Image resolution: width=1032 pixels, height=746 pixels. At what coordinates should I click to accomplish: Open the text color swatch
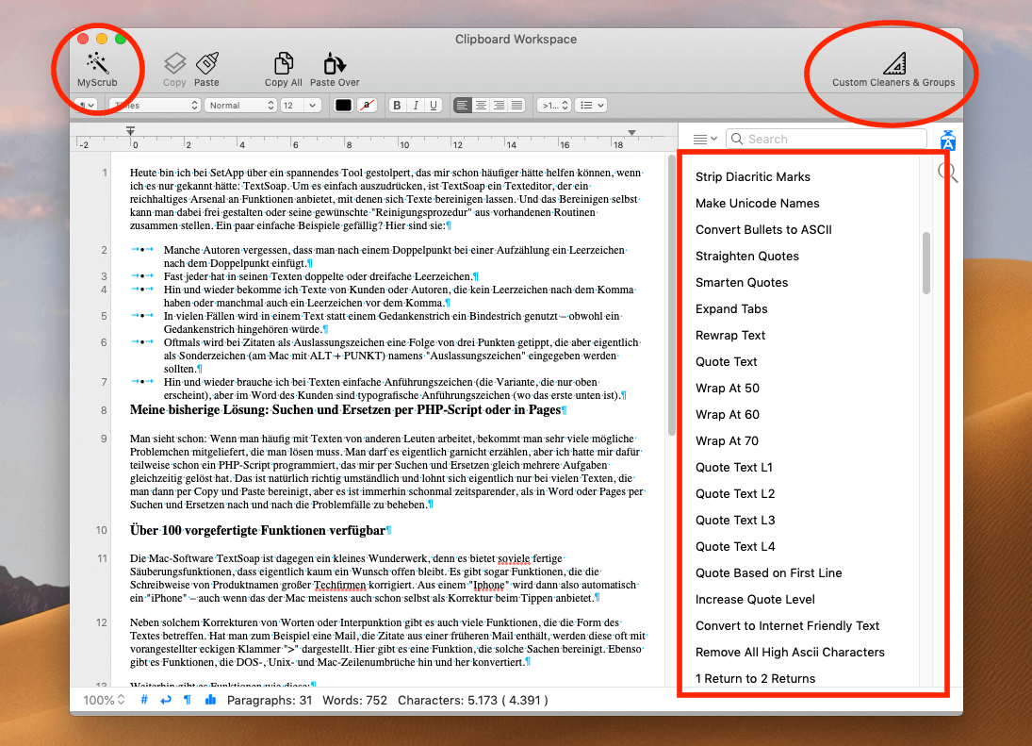tap(343, 106)
